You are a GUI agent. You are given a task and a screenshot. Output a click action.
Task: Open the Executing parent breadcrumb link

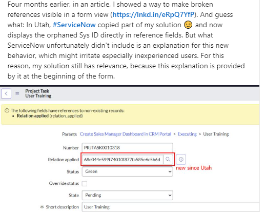[x=187, y=134]
